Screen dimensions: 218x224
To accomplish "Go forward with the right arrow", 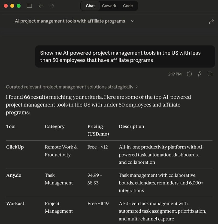I will coord(52,6).
